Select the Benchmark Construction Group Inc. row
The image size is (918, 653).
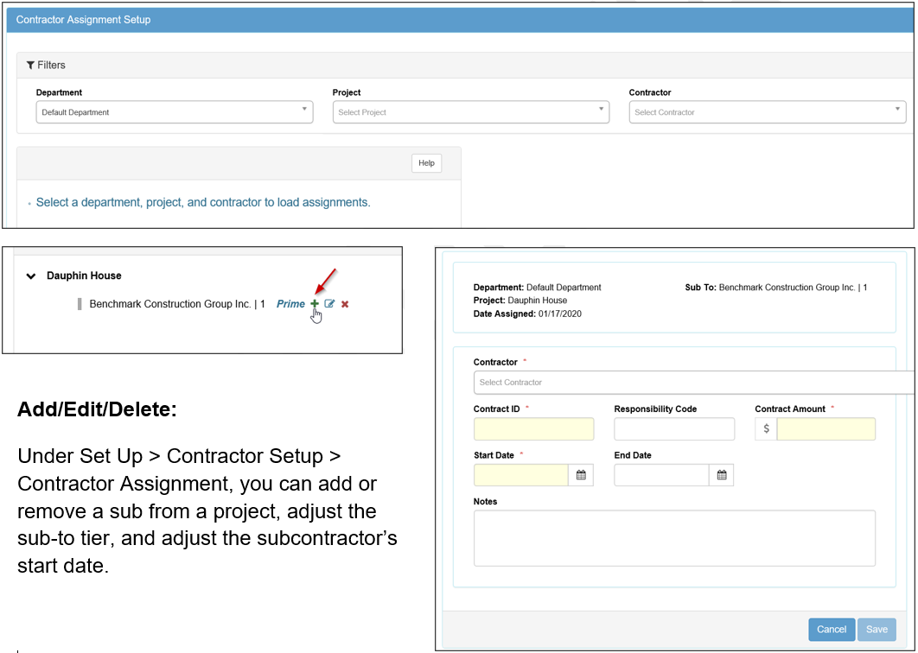tap(177, 304)
